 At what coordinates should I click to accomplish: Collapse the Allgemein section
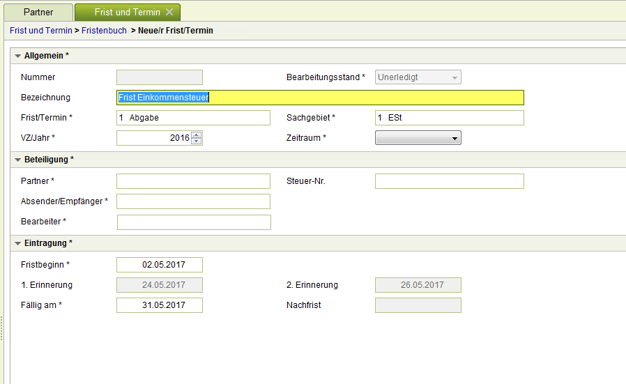(18, 56)
